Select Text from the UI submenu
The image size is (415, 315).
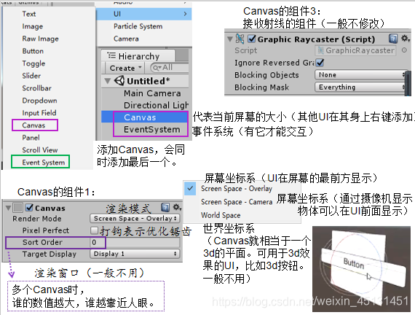[x=29, y=14]
